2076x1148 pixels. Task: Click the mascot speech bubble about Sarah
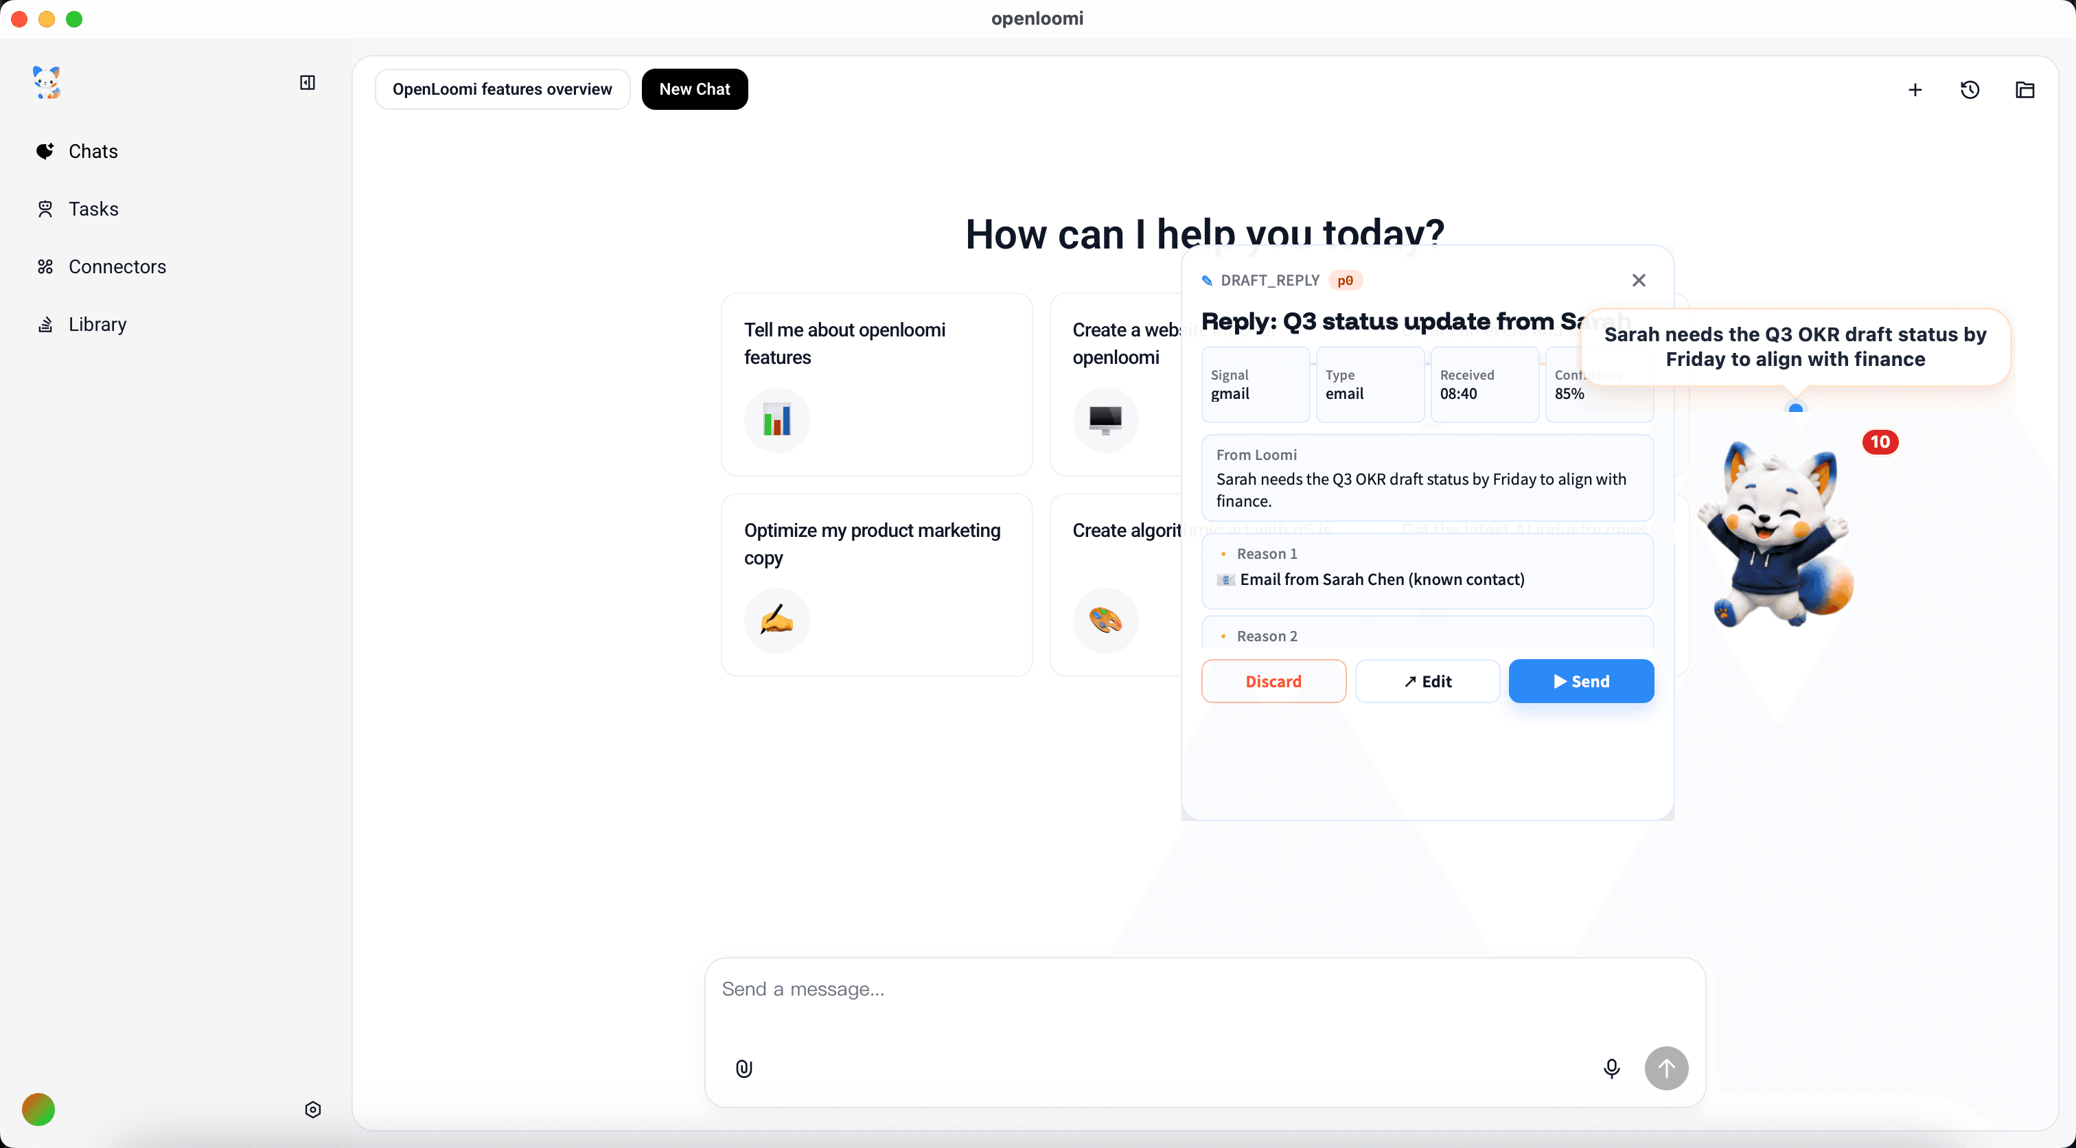point(1795,347)
